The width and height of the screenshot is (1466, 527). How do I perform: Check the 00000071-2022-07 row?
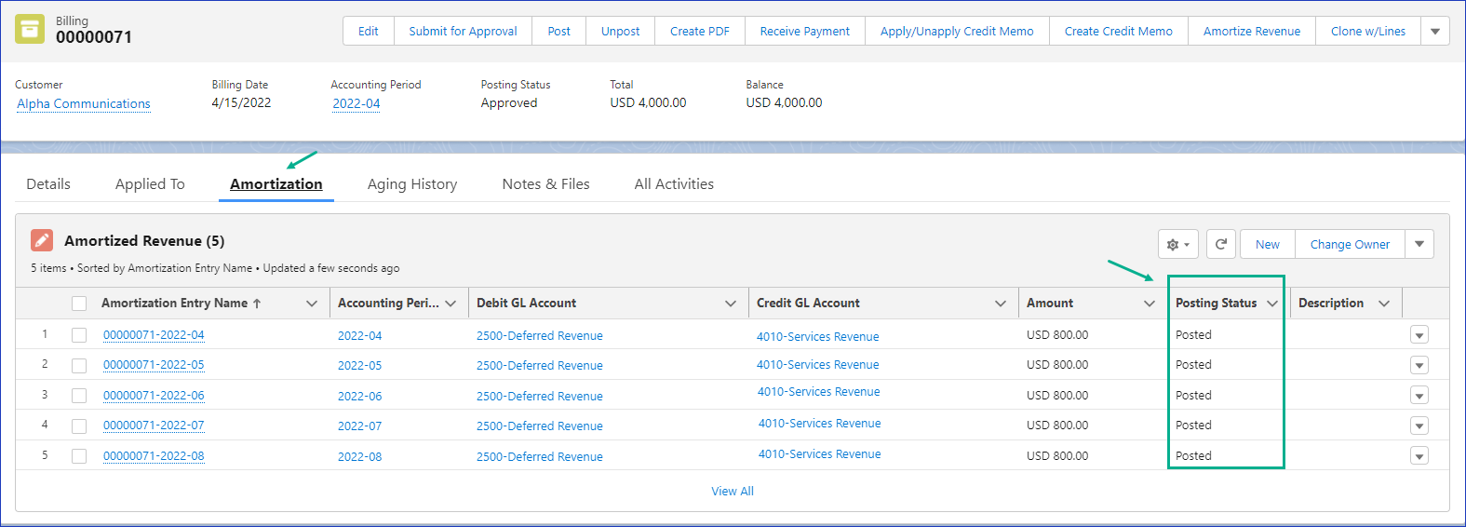pyautogui.click(x=79, y=426)
